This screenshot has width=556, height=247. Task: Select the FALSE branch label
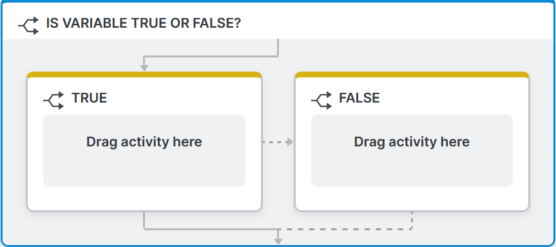pyautogui.click(x=359, y=98)
